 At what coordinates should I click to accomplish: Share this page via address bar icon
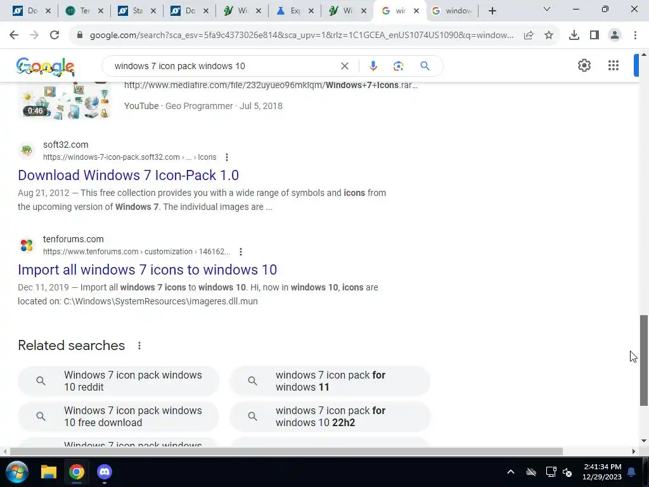tap(529, 36)
